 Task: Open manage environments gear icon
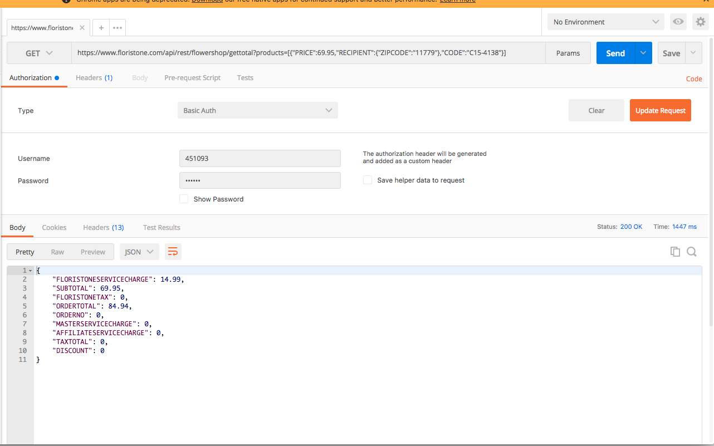point(700,22)
